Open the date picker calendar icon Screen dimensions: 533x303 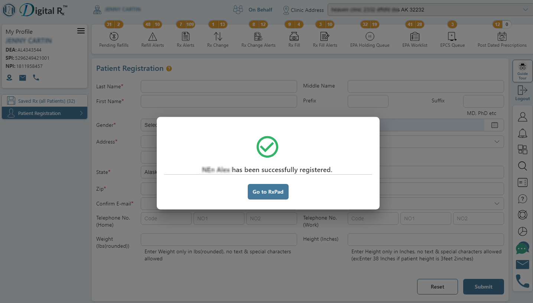pos(494,125)
